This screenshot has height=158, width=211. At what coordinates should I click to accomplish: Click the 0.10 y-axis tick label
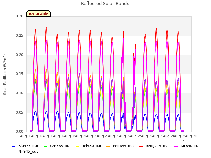pyautogui.click(x=20, y=93)
